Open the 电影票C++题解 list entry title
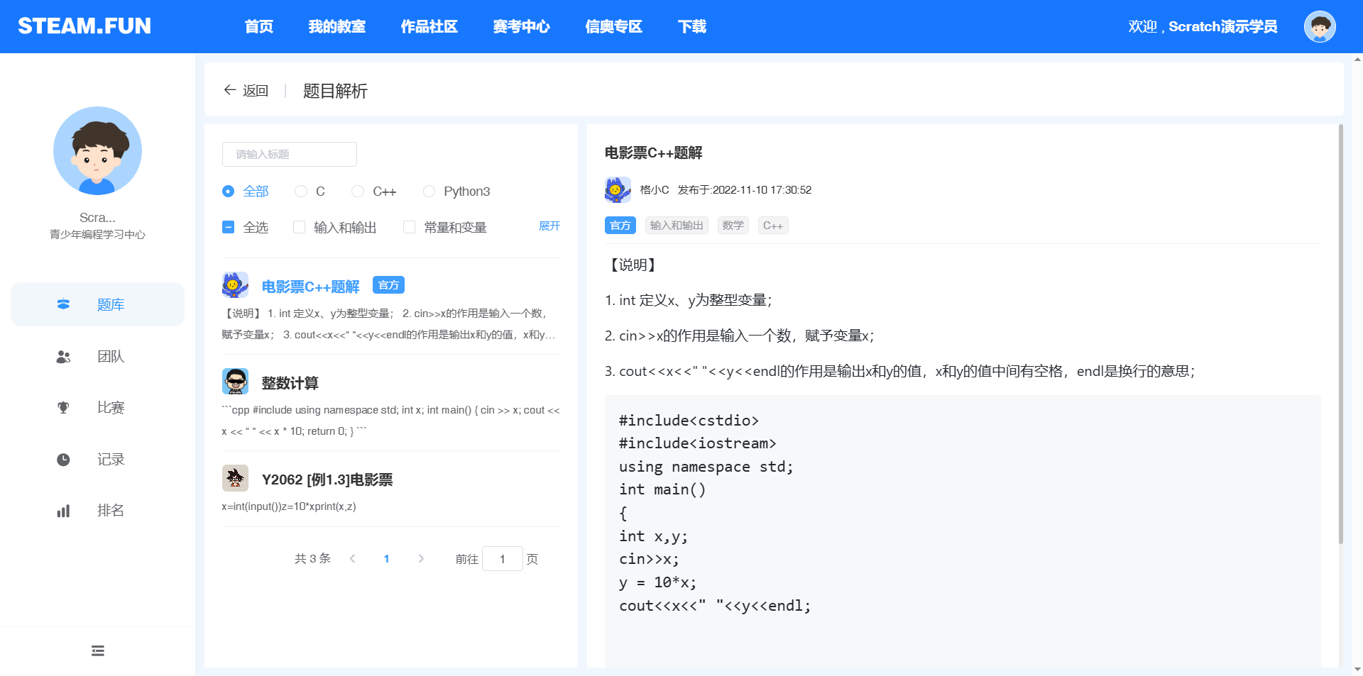The height and width of the screenshot is (676, 1363). [311, 287]
